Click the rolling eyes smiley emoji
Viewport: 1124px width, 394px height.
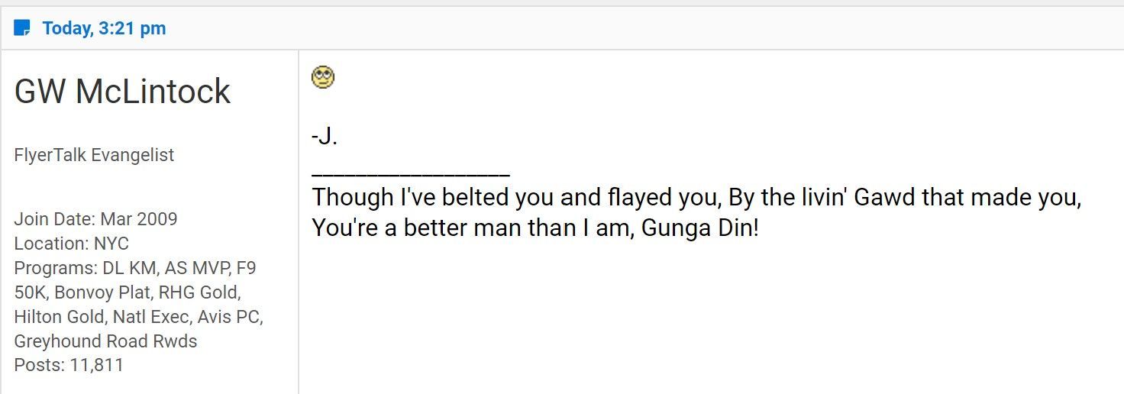click(323, 77)
